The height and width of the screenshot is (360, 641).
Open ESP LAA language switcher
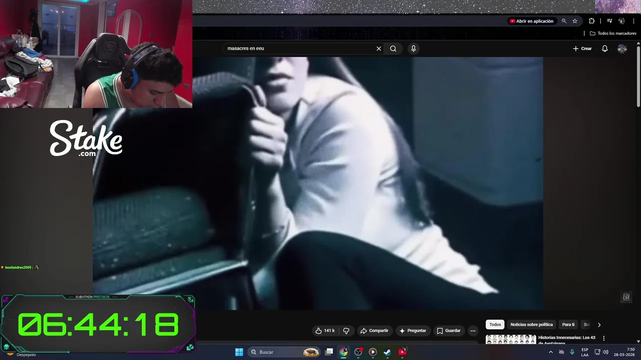point(585,352)
